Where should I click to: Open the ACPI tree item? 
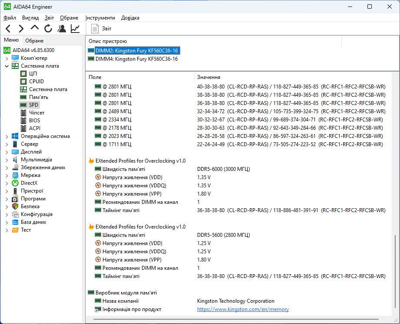click(x=35, y=128)
